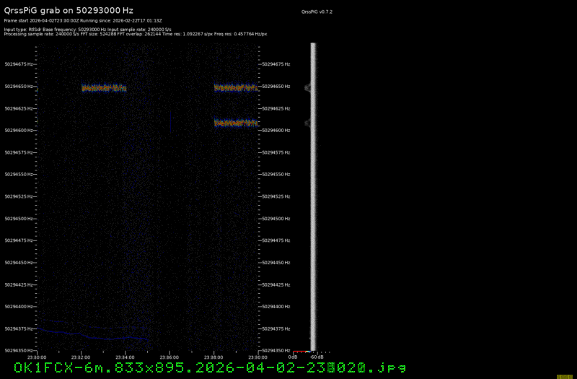Click right-axis label 50294350 Hz
Screen dimensions: 577x379
tap(276, 351)
